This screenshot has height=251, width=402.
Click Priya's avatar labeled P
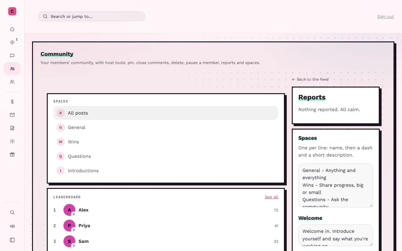click(69, 226)
